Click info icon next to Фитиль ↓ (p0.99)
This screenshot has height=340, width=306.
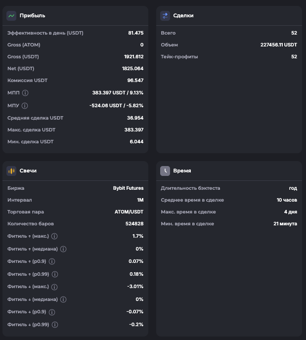click(x=55, y=325)
